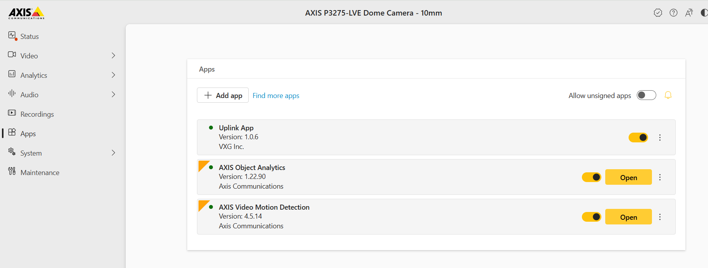Expand the Analytics sidebar submenu chevron
Viewport: 708px width, 268px height.
pos(113,75)
